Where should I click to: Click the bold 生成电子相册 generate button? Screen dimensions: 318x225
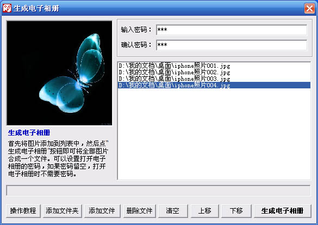(283, 211)
